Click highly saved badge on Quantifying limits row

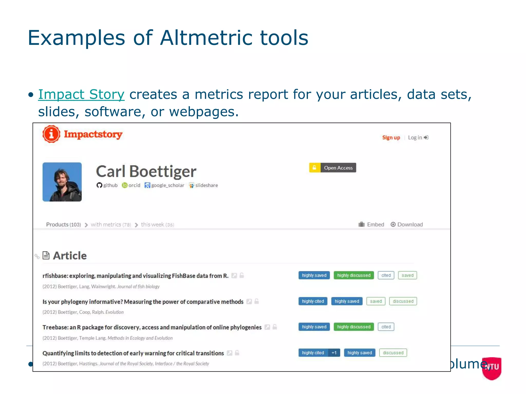[360, 353]
